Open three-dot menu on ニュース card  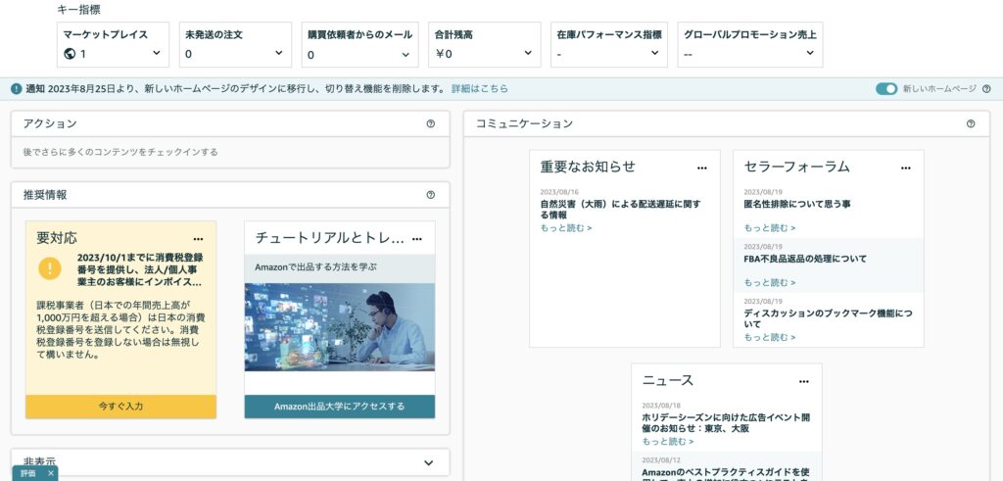804,382
